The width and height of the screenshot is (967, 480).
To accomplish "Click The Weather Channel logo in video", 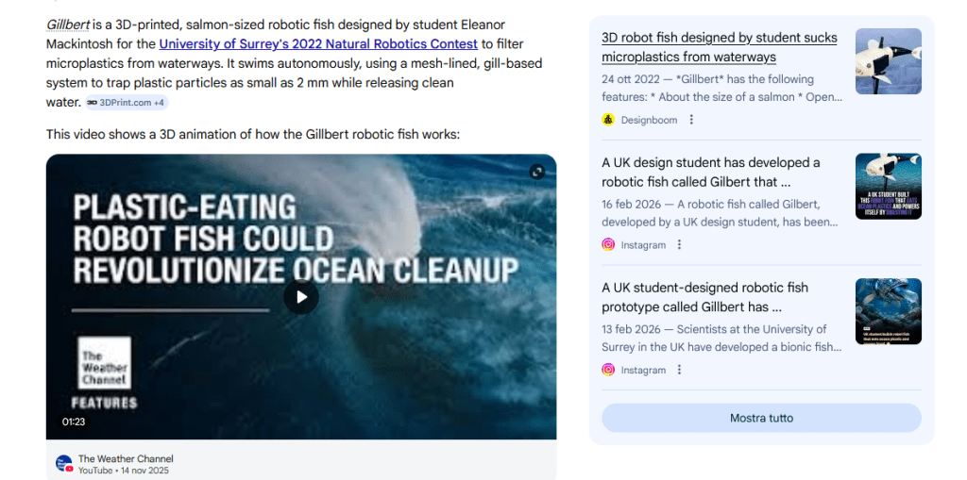I will tap(104, 362).
